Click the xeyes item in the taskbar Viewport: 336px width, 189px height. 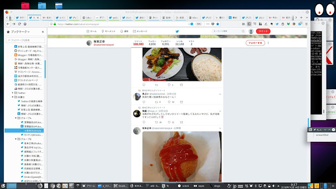pyautogui.click(x=199, y=186)
